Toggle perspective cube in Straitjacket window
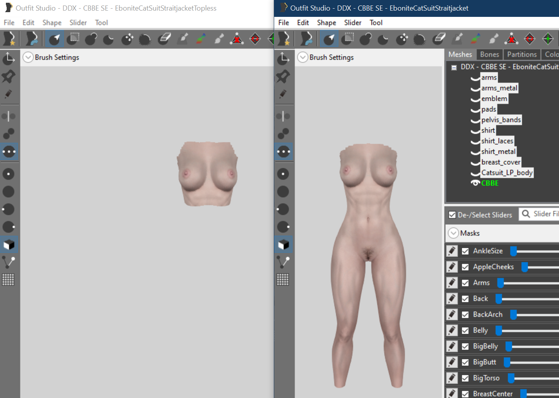 (283, 245)
